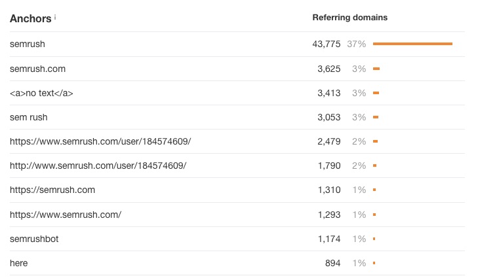The image size is (478, 278).
Task: Open the '<a>no text</a>' anchor entry
Action: coord(41,93)
